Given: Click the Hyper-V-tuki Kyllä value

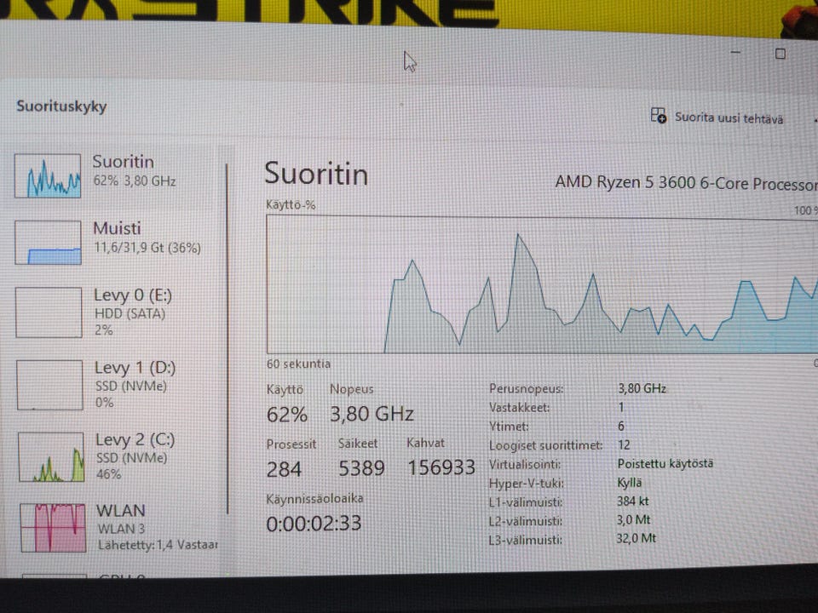Looking at the screenshot, I should pos(630,482).
